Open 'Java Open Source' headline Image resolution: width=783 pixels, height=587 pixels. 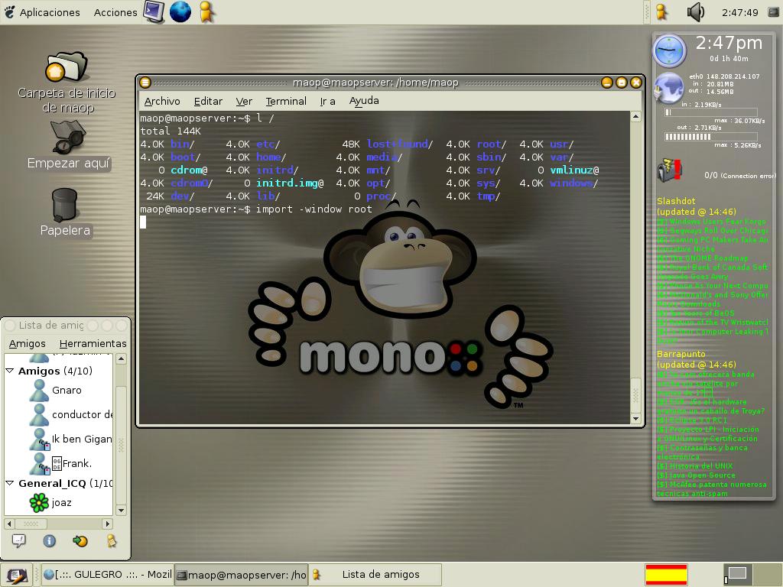pos(696,475)
